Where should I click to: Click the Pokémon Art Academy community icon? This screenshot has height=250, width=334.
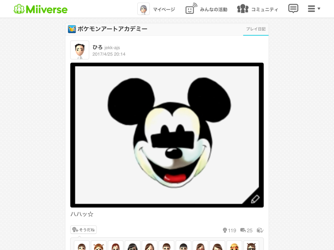(72, 29)
